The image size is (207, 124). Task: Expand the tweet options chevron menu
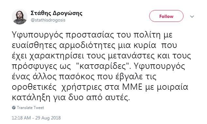point(192,17)
